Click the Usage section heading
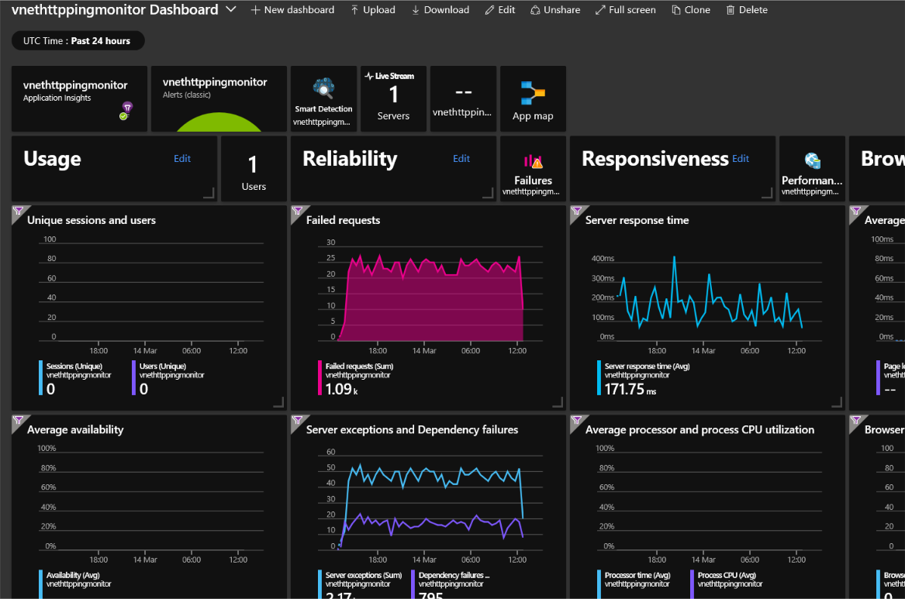 pos(53,159)
